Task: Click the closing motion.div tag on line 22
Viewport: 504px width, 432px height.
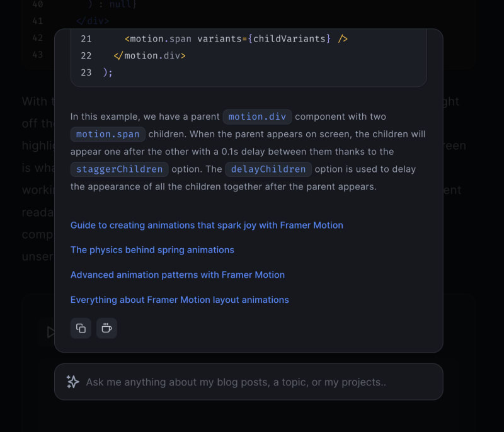Action: [149, 56]
